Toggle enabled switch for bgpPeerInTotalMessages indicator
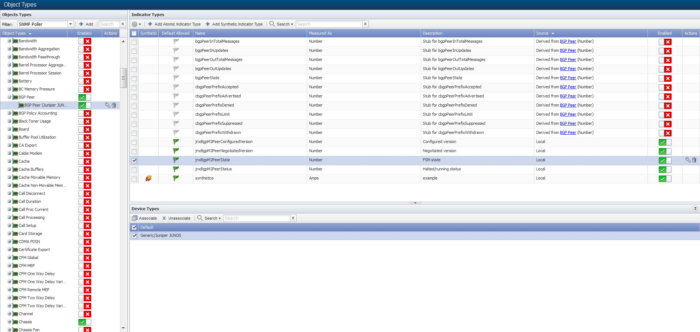700x332 pixels. tap(665, 42)
